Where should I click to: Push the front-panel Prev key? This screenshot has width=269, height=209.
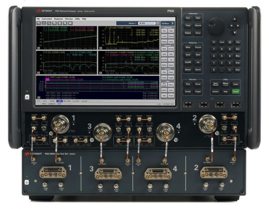(x=188, y=18)
